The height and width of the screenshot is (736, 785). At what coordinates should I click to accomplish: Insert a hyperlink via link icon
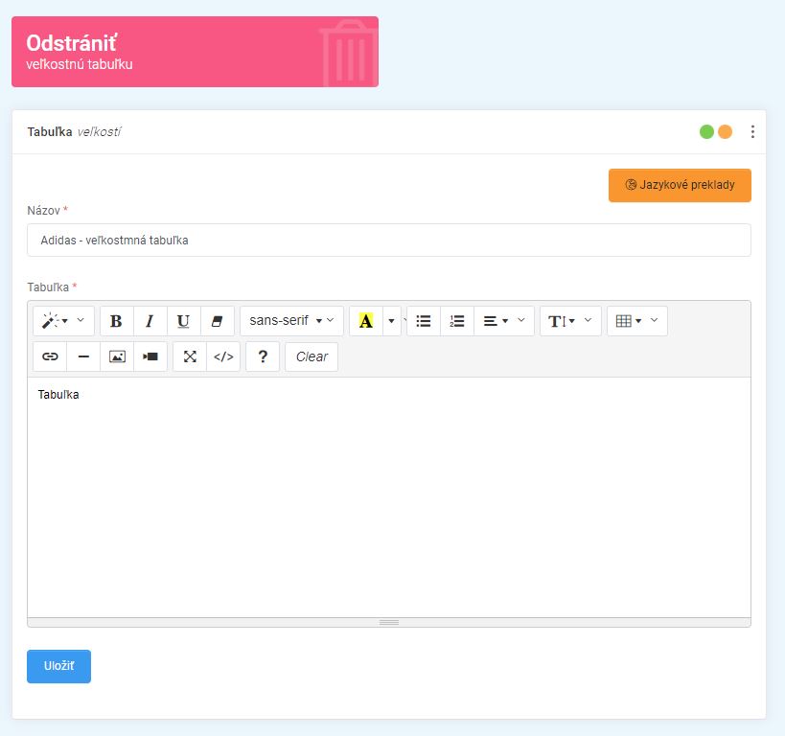tap(50, 356)
